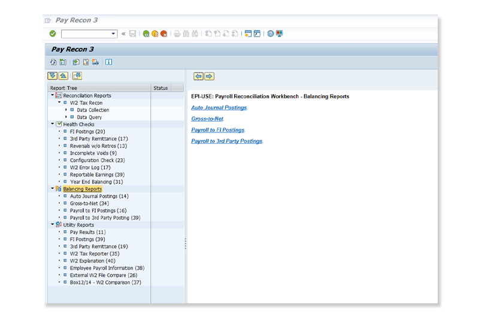Expand the Data Collection node
Screen dimensions: 479x320
(66, 110)
